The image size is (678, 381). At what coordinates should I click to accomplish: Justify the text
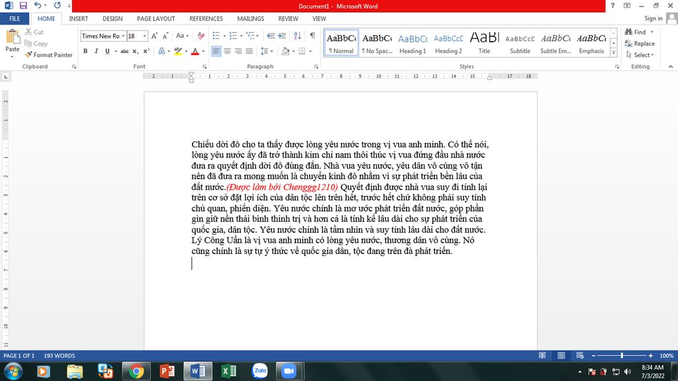[x=249, y=51]
